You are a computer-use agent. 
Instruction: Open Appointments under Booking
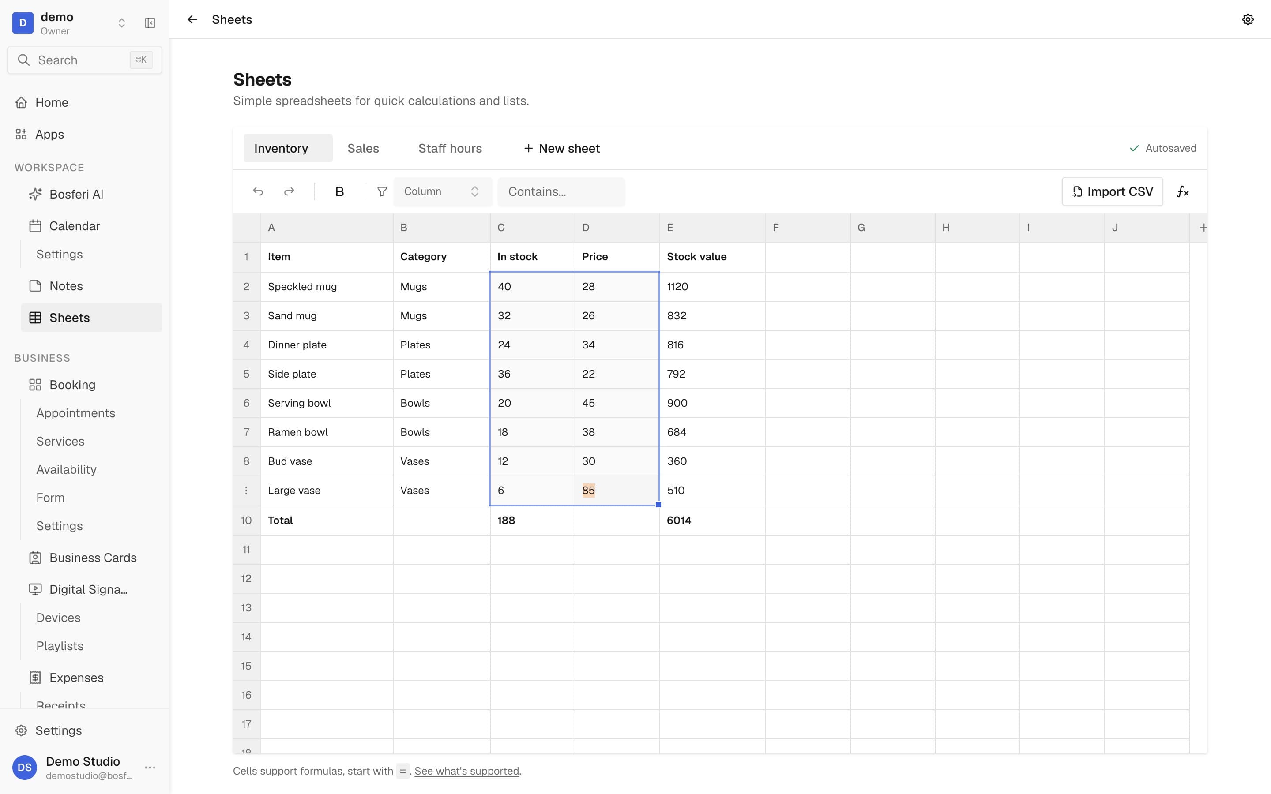coord(75,413)
